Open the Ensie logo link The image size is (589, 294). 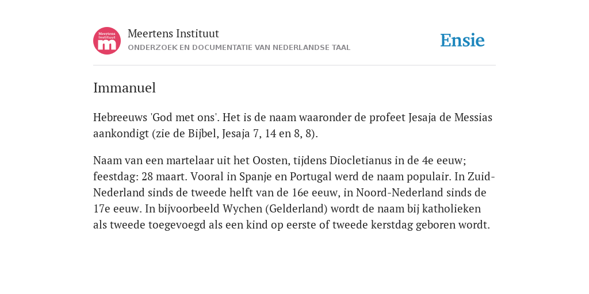pyautogui.click(x=462, y=40)
